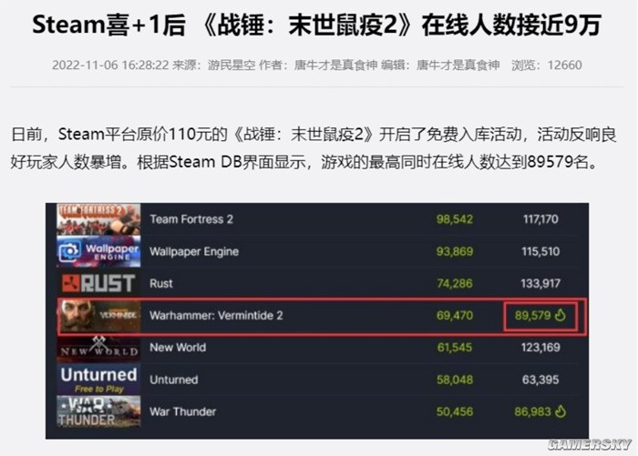Viewport: 638px width, 456px height.
Task: Click the 游民星空 source link
Action: tap(232, 65)
